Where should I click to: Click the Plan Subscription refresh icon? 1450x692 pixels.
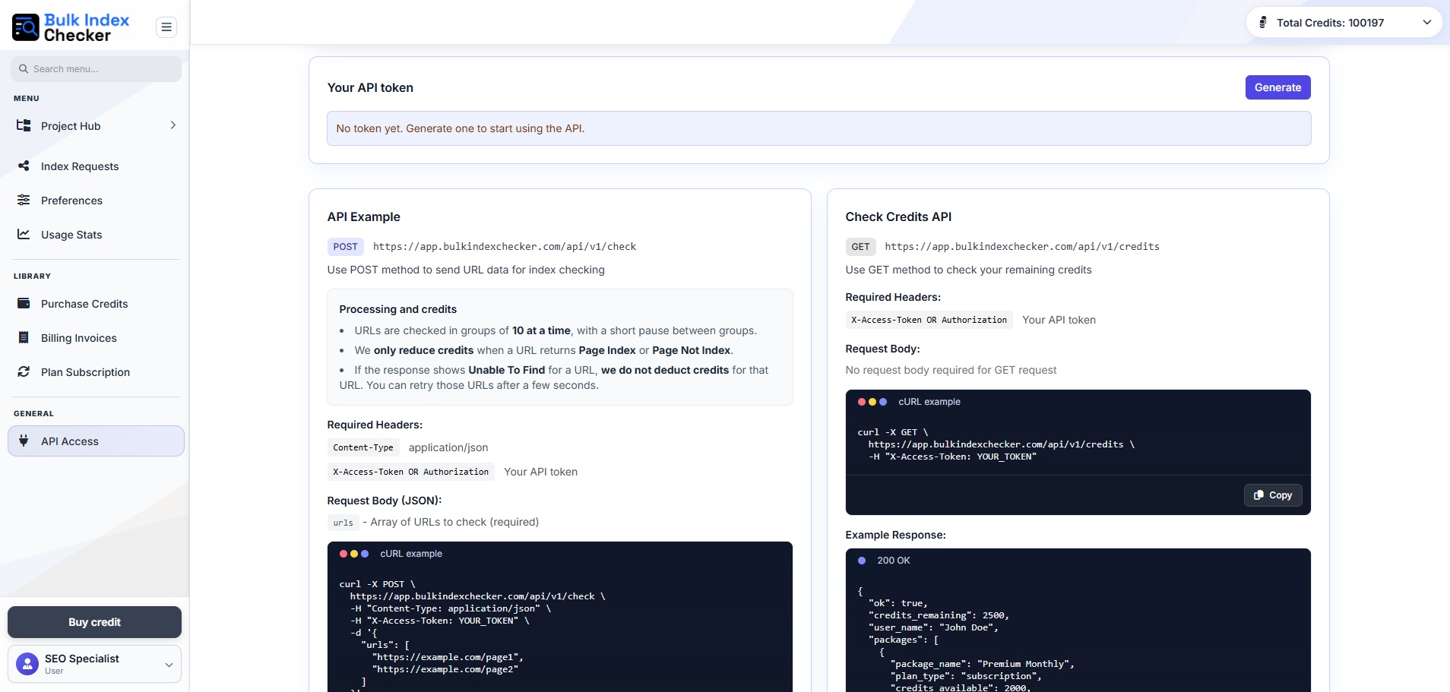24,371
